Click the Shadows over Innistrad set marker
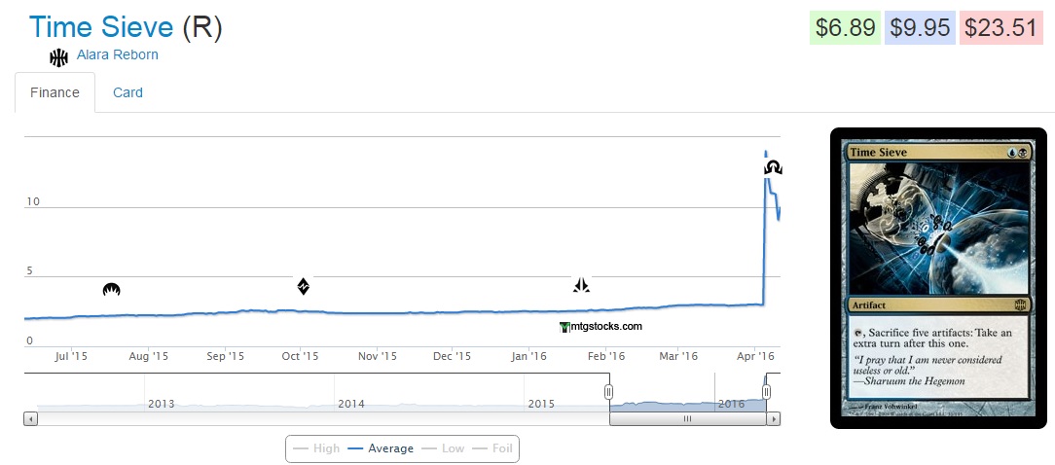The image size is (1055, 465). [773, 167]
